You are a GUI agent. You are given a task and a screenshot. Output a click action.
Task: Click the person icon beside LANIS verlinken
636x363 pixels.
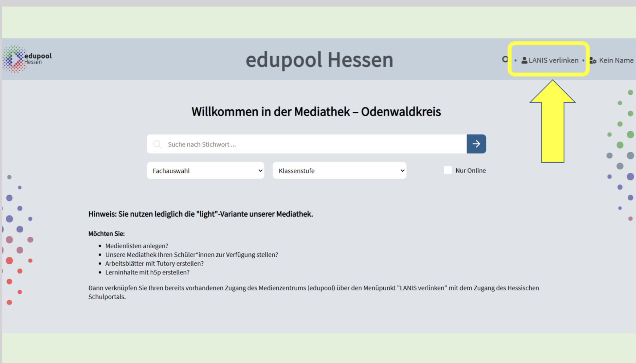(524, 60)
